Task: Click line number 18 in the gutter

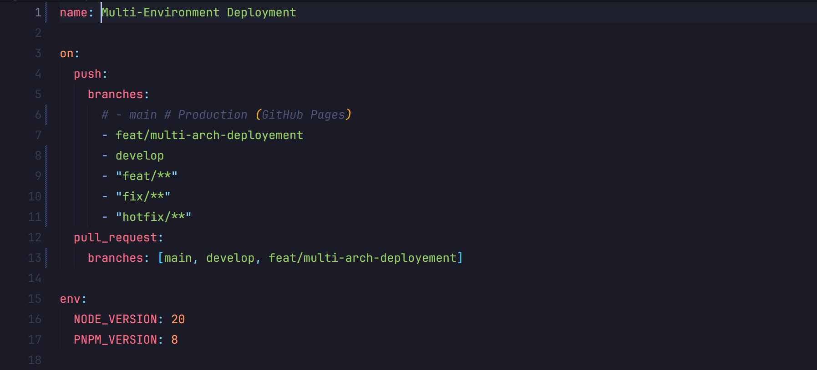Action: (x=35, y=360)
